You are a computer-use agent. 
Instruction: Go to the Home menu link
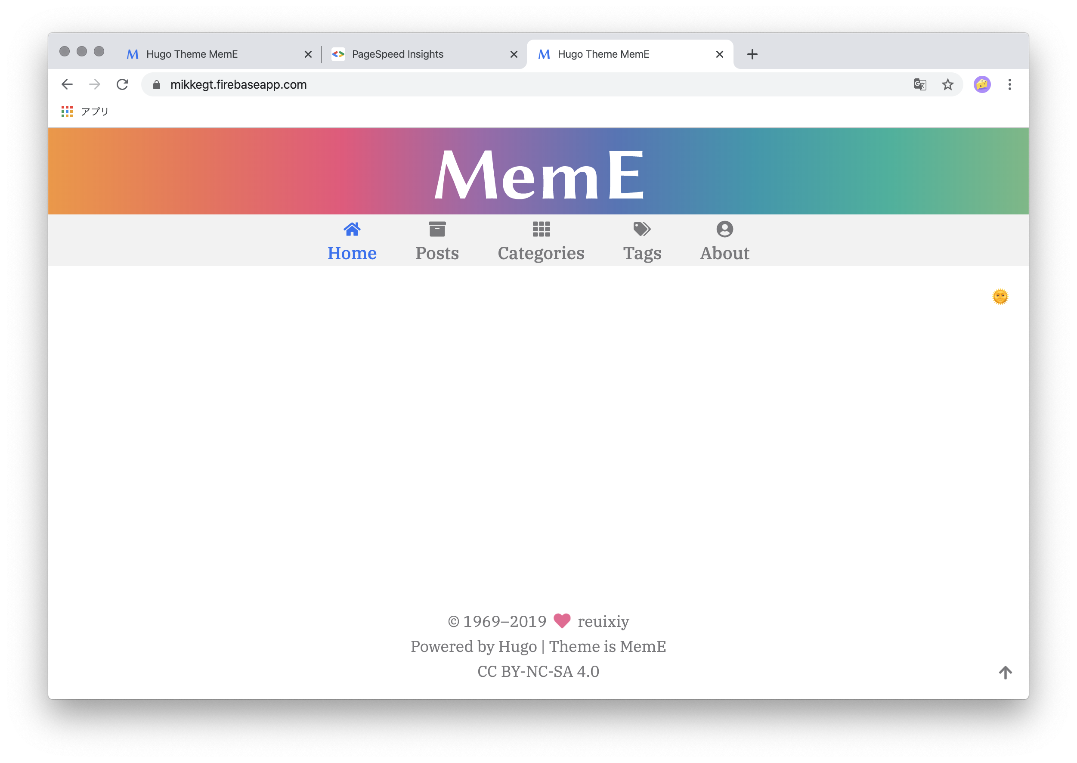pyautogui.click(x=352, y=253)
